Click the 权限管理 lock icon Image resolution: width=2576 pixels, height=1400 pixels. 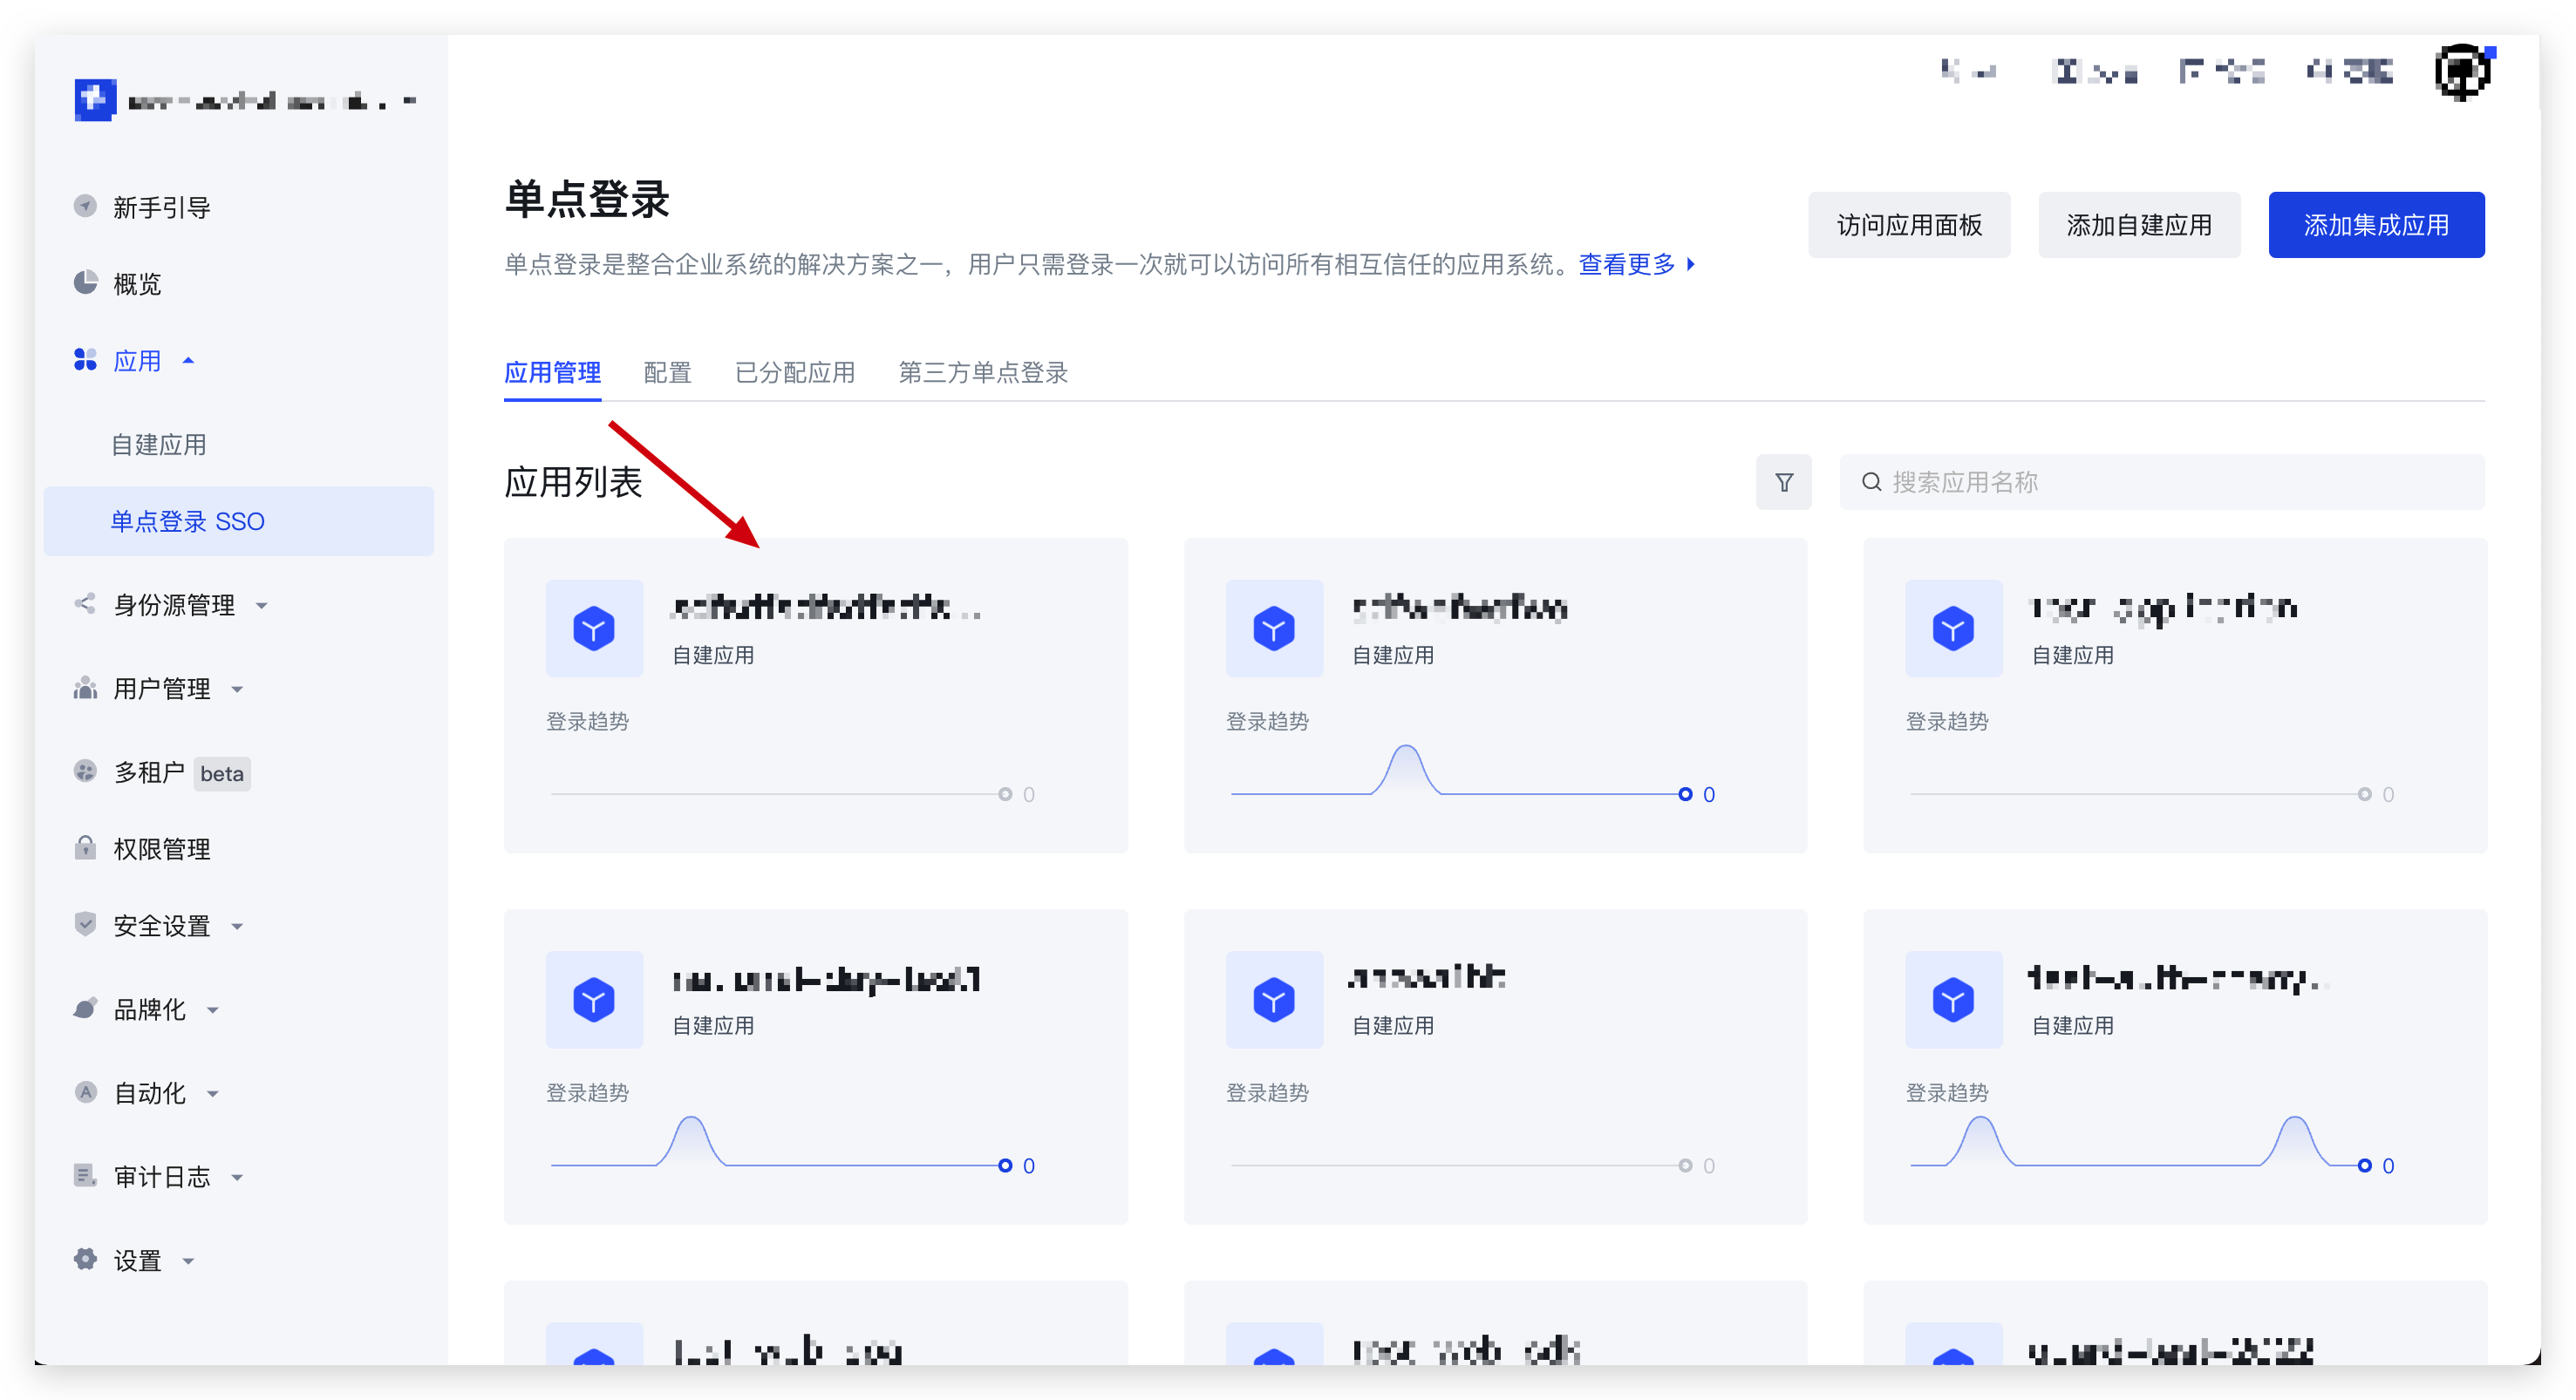pyautogui.click(x=86, y=848)
